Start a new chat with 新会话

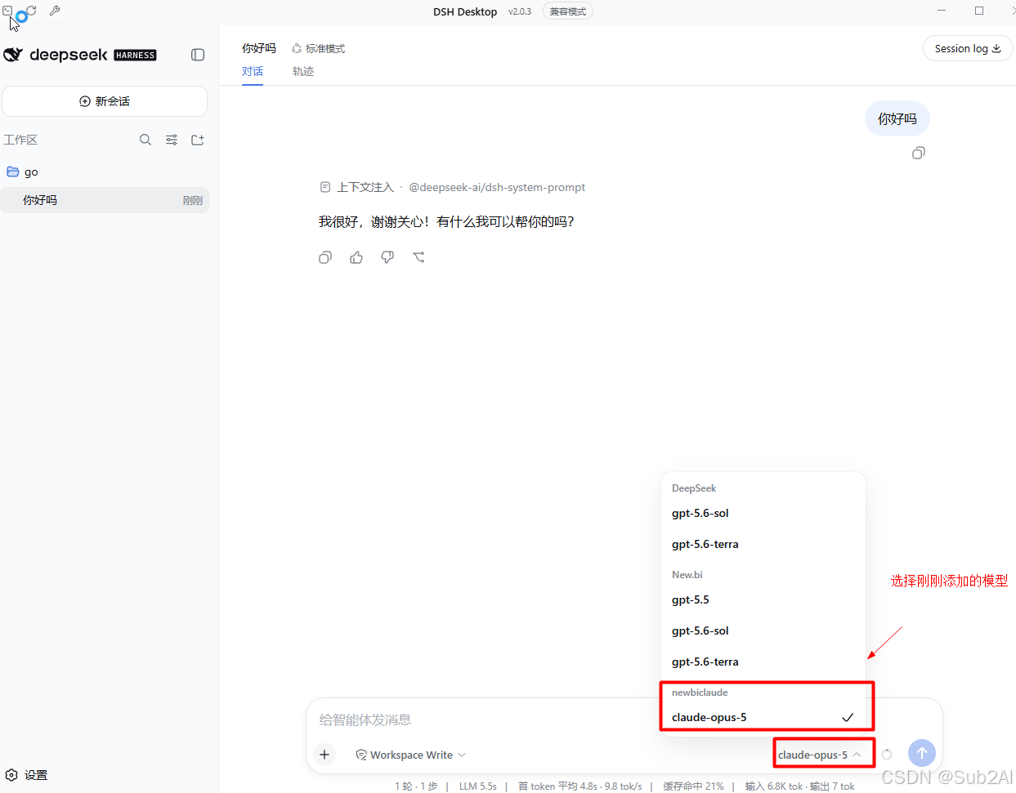click(x=105, y=101)
